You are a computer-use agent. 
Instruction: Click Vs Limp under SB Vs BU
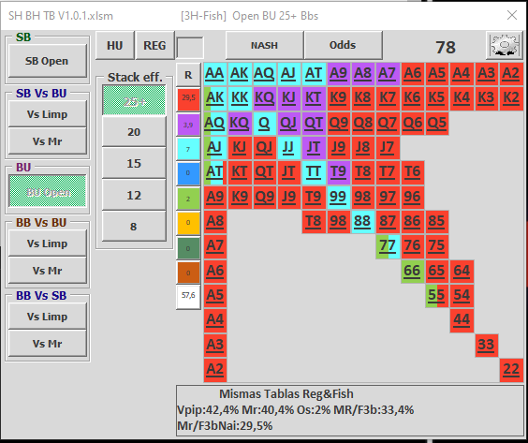pyautogui.click(x=47, y=114)
